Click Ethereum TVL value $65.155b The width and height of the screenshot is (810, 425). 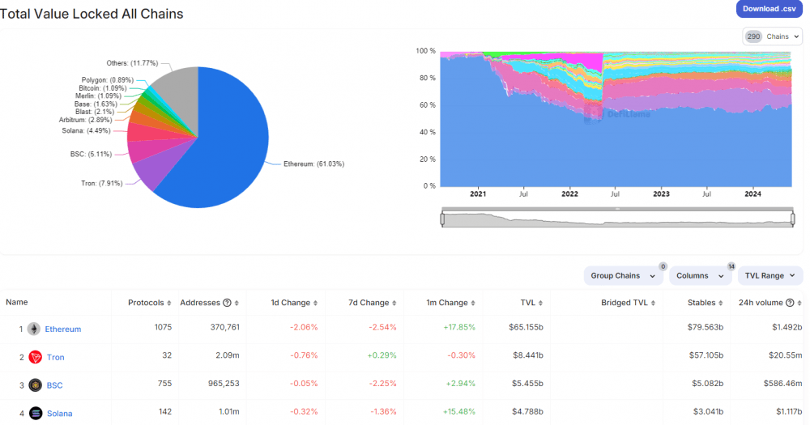pos(526,327)
